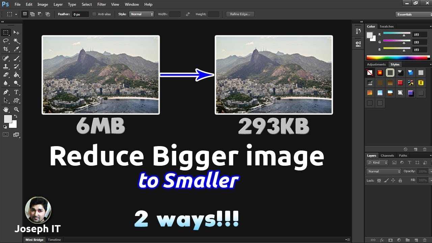
Task: Open the Layers panel flyout menu
Action: coord(430,156)
